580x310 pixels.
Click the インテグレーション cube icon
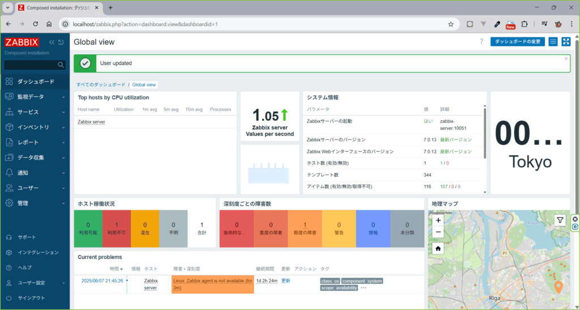point(9,252)
